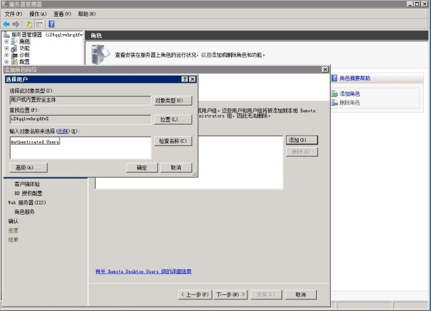This screenshot has height=311, width=431.
Task: Click 取消 at the wizard bottom
Action: 301,294
